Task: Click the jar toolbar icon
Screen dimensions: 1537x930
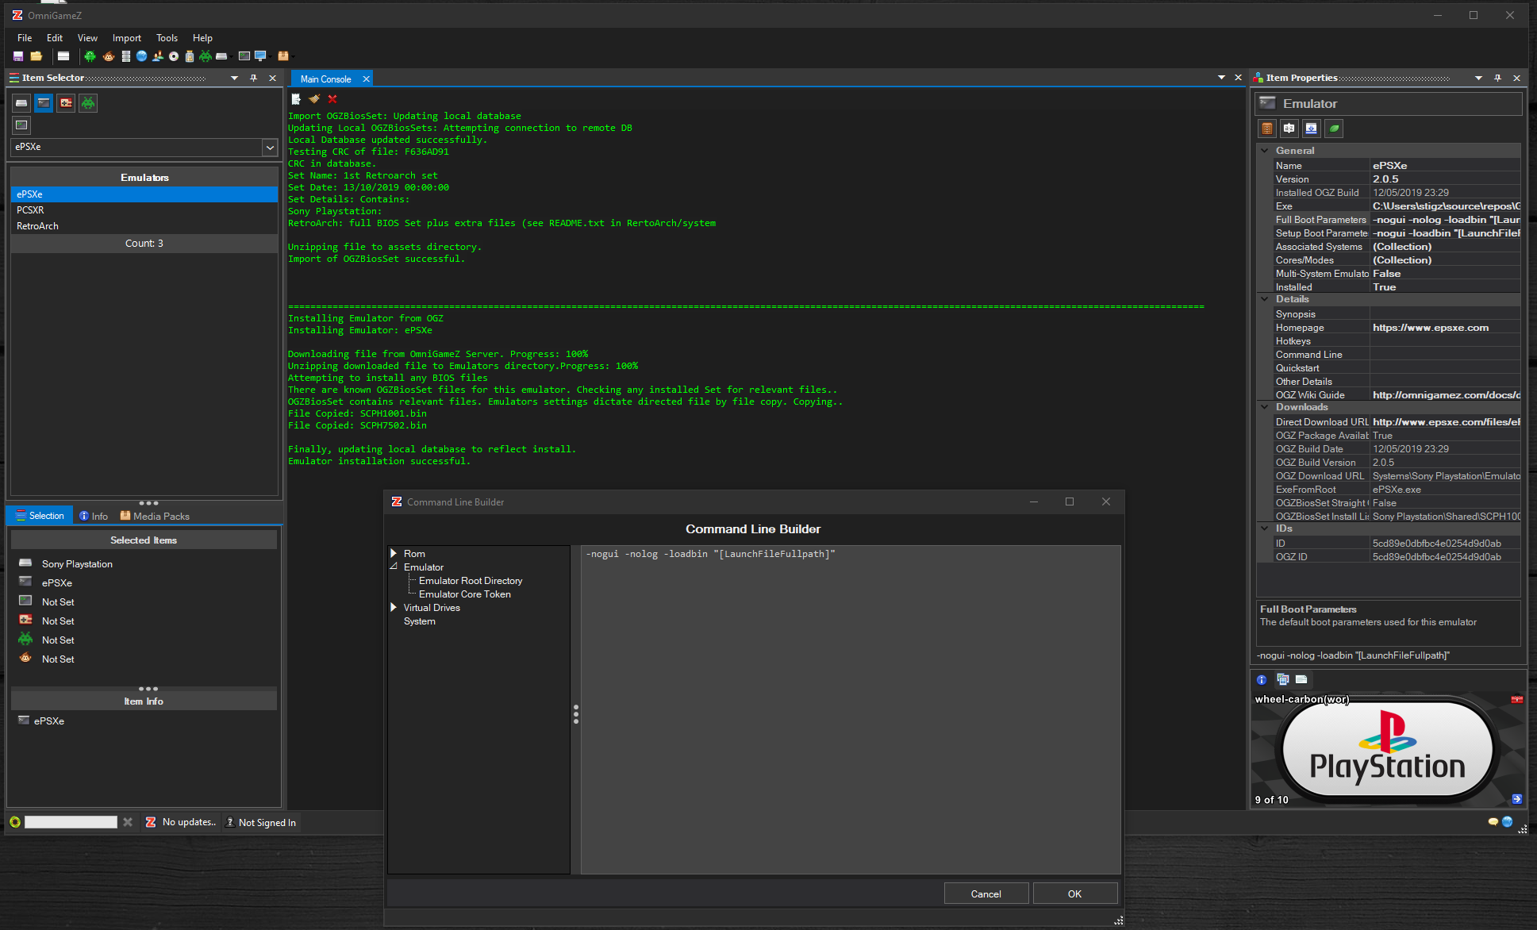Action: pos(190,56)
